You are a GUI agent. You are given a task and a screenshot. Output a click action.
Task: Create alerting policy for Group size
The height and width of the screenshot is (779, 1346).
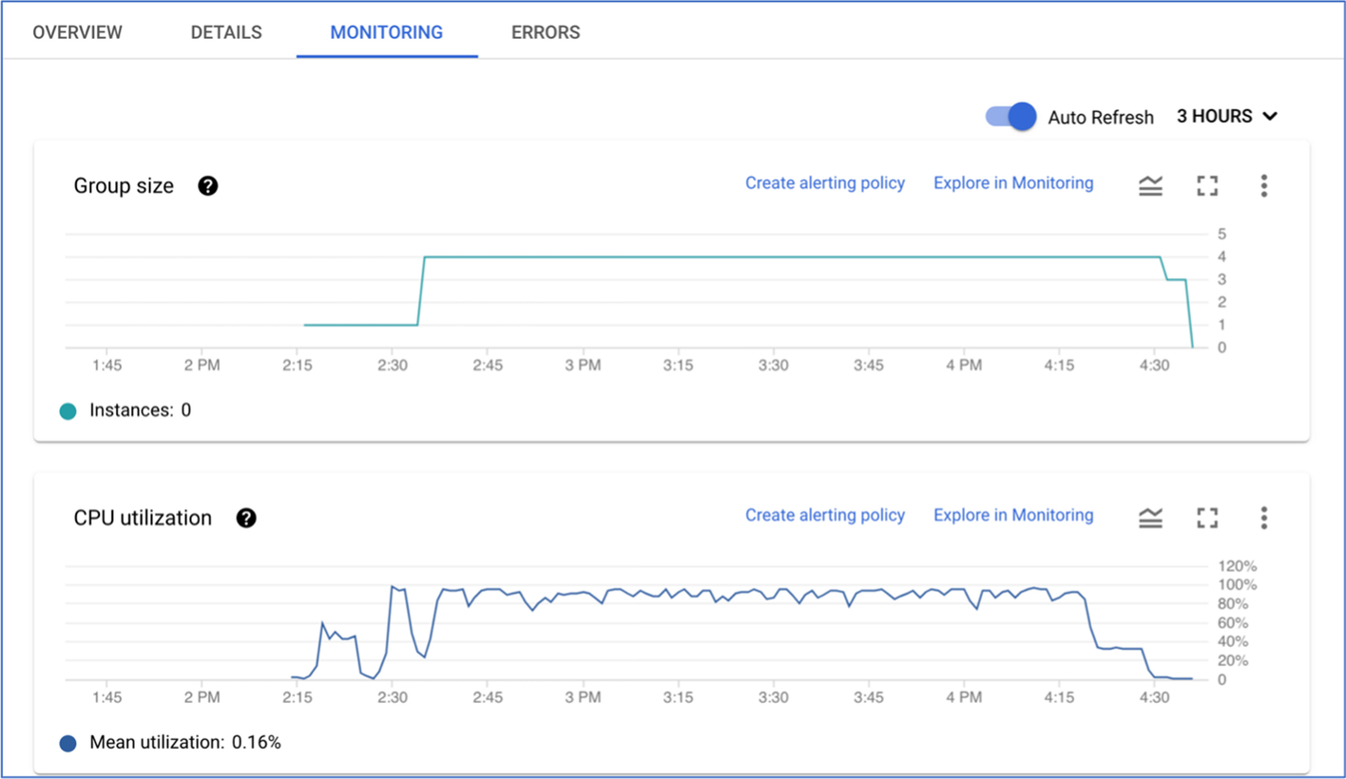pos(825,183)
